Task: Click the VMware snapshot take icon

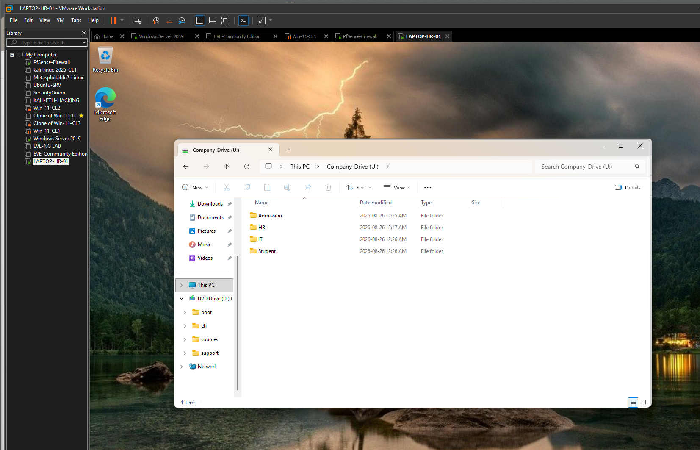Action: pos(156,20)
